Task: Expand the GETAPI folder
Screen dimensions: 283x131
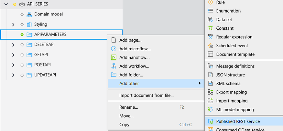Action: 13,55
